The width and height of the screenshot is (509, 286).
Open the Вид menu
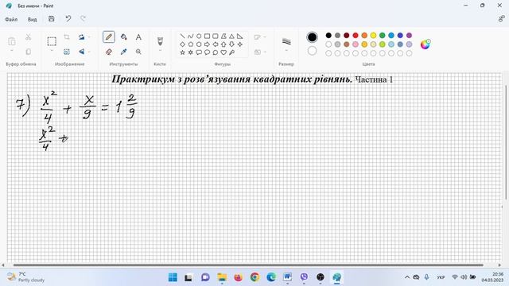(x=32, y=19)
